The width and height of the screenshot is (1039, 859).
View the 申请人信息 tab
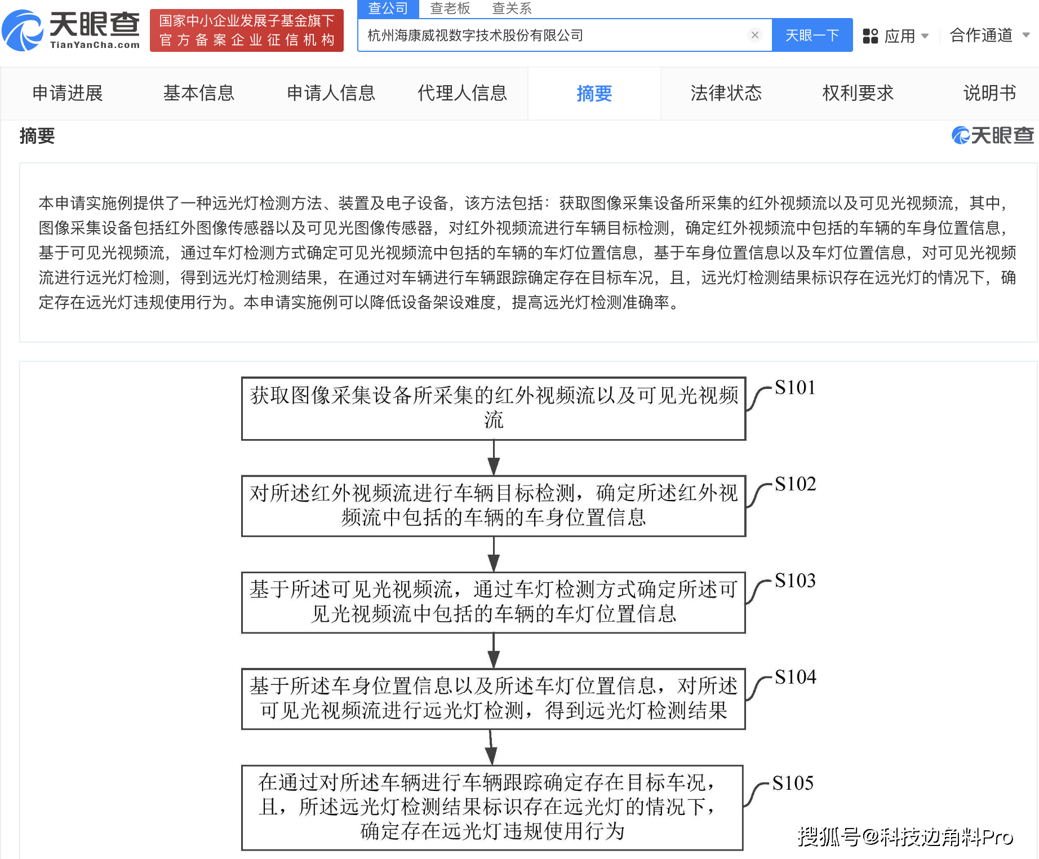point(331,94)
